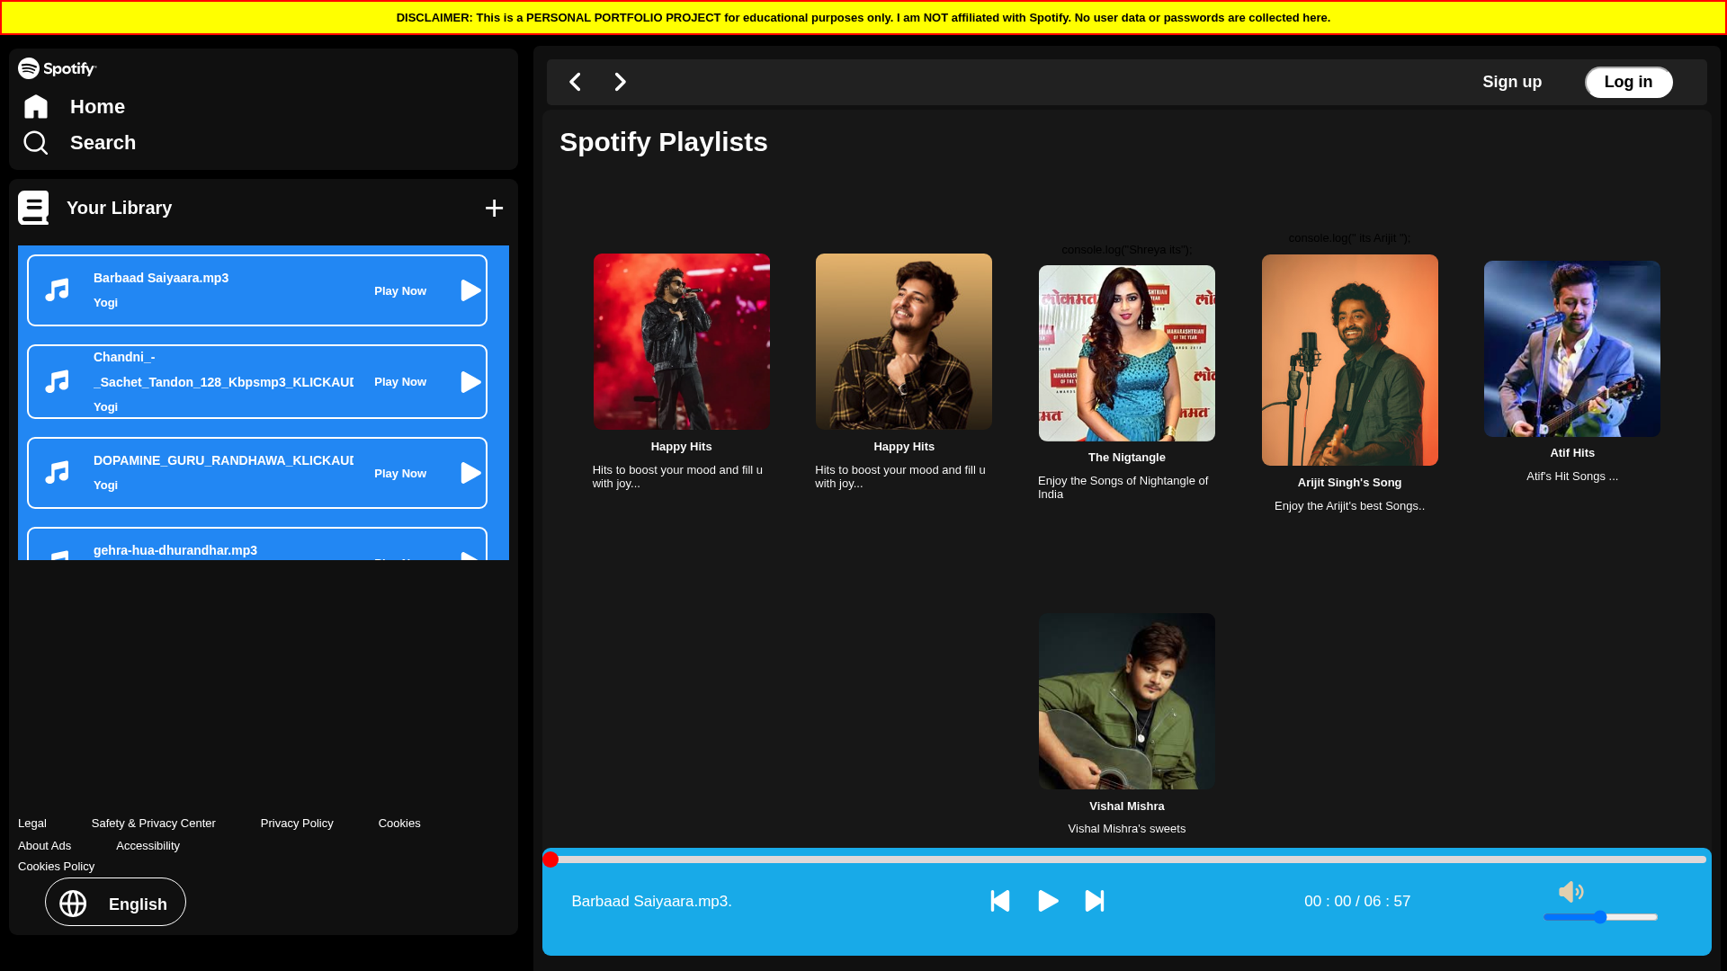Open The Nigtangle playlist cover

tap(1127, 353)
